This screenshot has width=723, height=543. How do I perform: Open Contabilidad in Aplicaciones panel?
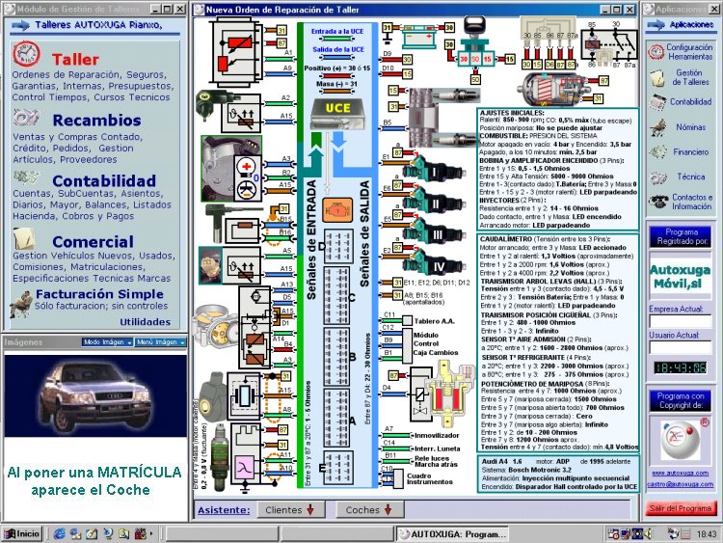681,102
